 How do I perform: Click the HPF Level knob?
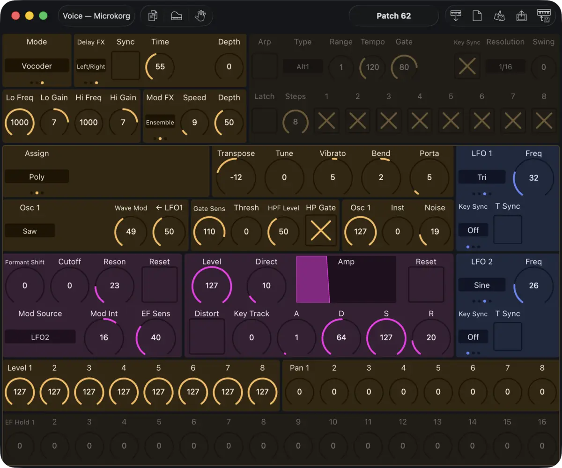click(x=283, y=231)
